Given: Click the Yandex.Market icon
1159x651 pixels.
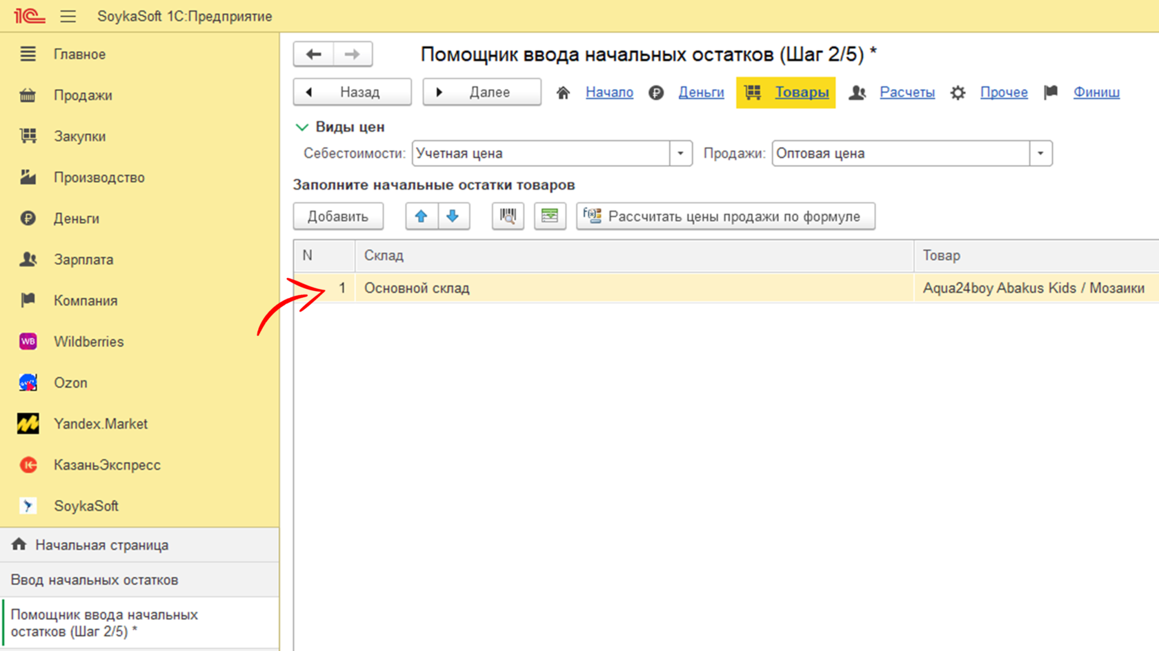Looking at the screenshot, I should pyautogui.click(x=28, y=423).
